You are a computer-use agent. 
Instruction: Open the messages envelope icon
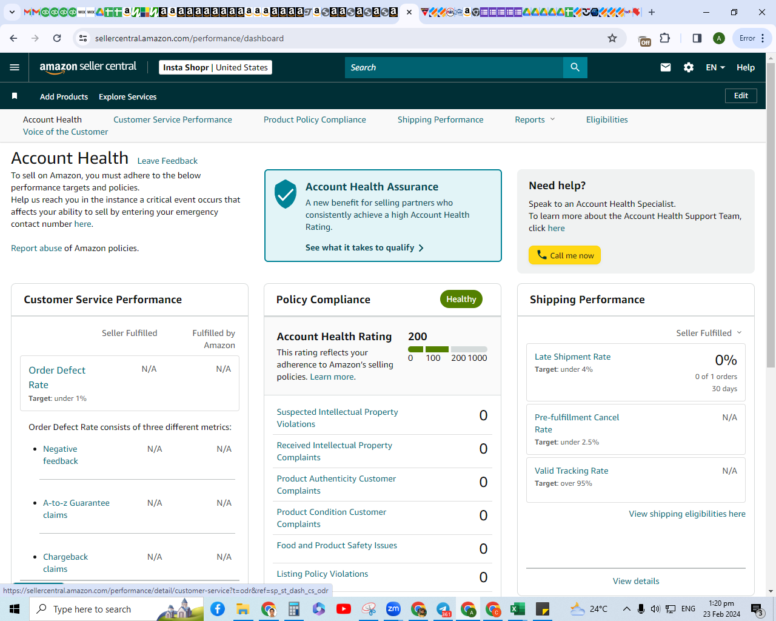coord(666,67)
